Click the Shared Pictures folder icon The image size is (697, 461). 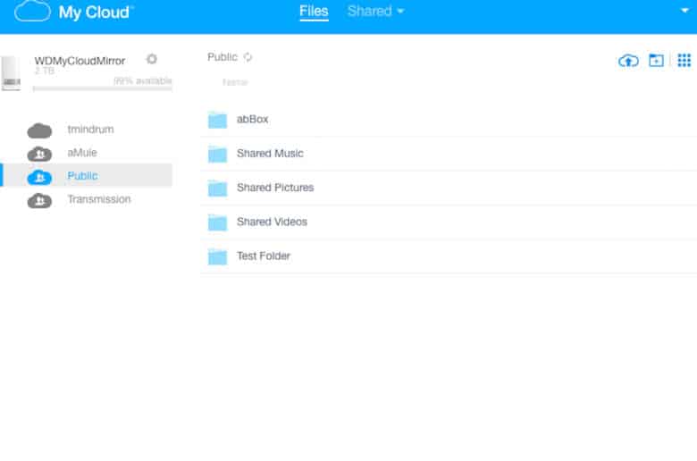click(217, 188)
